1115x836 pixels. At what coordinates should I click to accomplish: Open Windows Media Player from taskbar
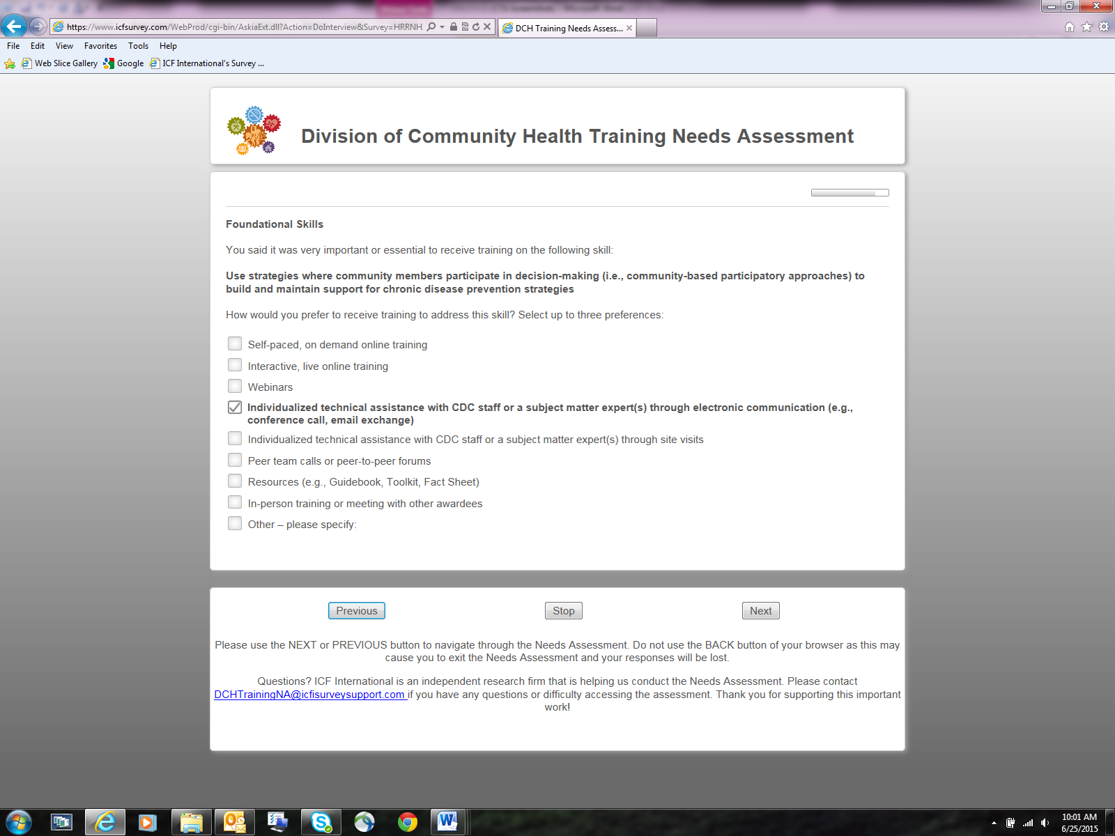pyautogui.click(x=148, y=822)
